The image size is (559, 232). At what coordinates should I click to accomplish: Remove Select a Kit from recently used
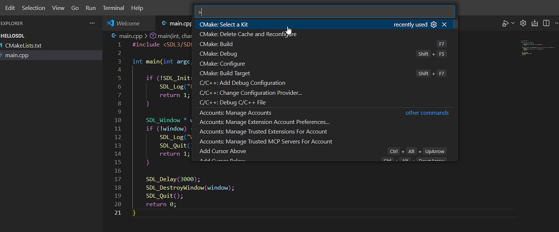point(444,25)
